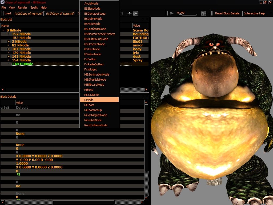Screen dimensions: 273x205
Task: Select the 153 NiNode row
Action: point(21,38)
